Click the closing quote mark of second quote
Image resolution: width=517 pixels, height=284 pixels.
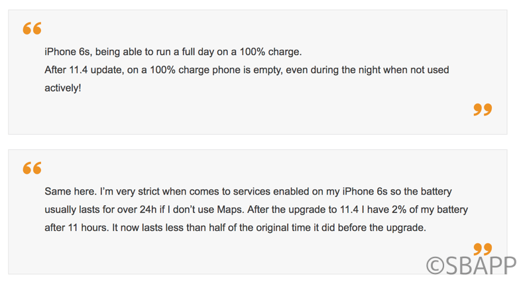click(483, 249)
